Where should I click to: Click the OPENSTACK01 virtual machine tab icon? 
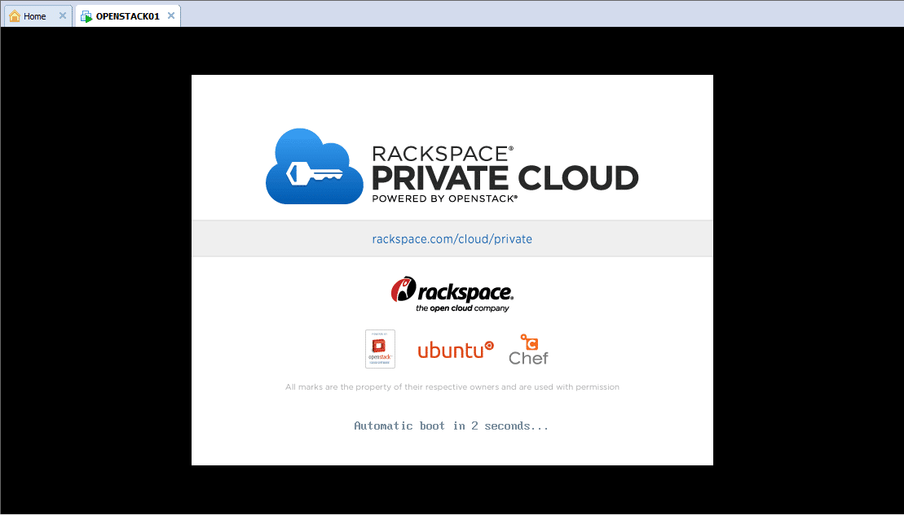tap(86, 16)
